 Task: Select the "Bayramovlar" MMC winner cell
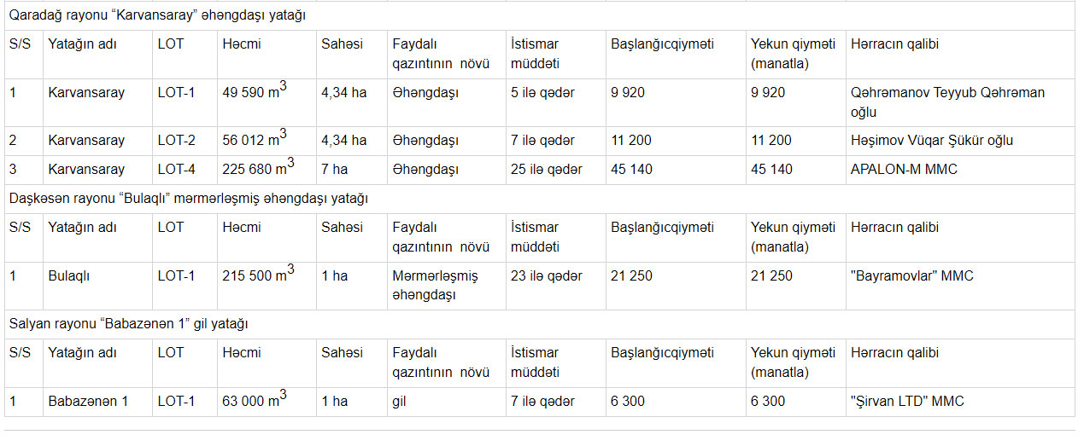(911, 276)
